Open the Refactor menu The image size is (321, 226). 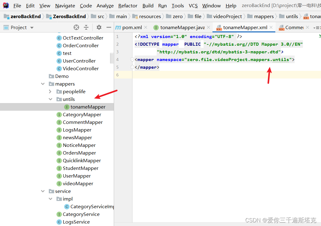click(128, 6)
